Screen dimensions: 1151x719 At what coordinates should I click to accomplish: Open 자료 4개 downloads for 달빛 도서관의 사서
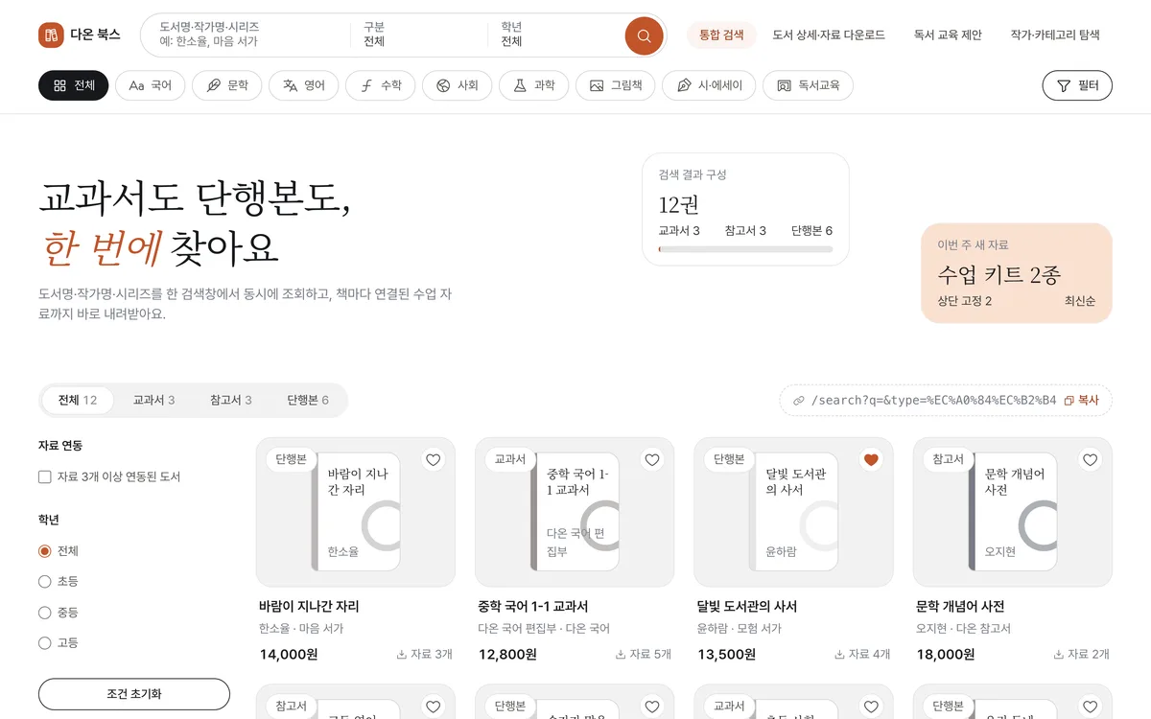pos(861,654)
